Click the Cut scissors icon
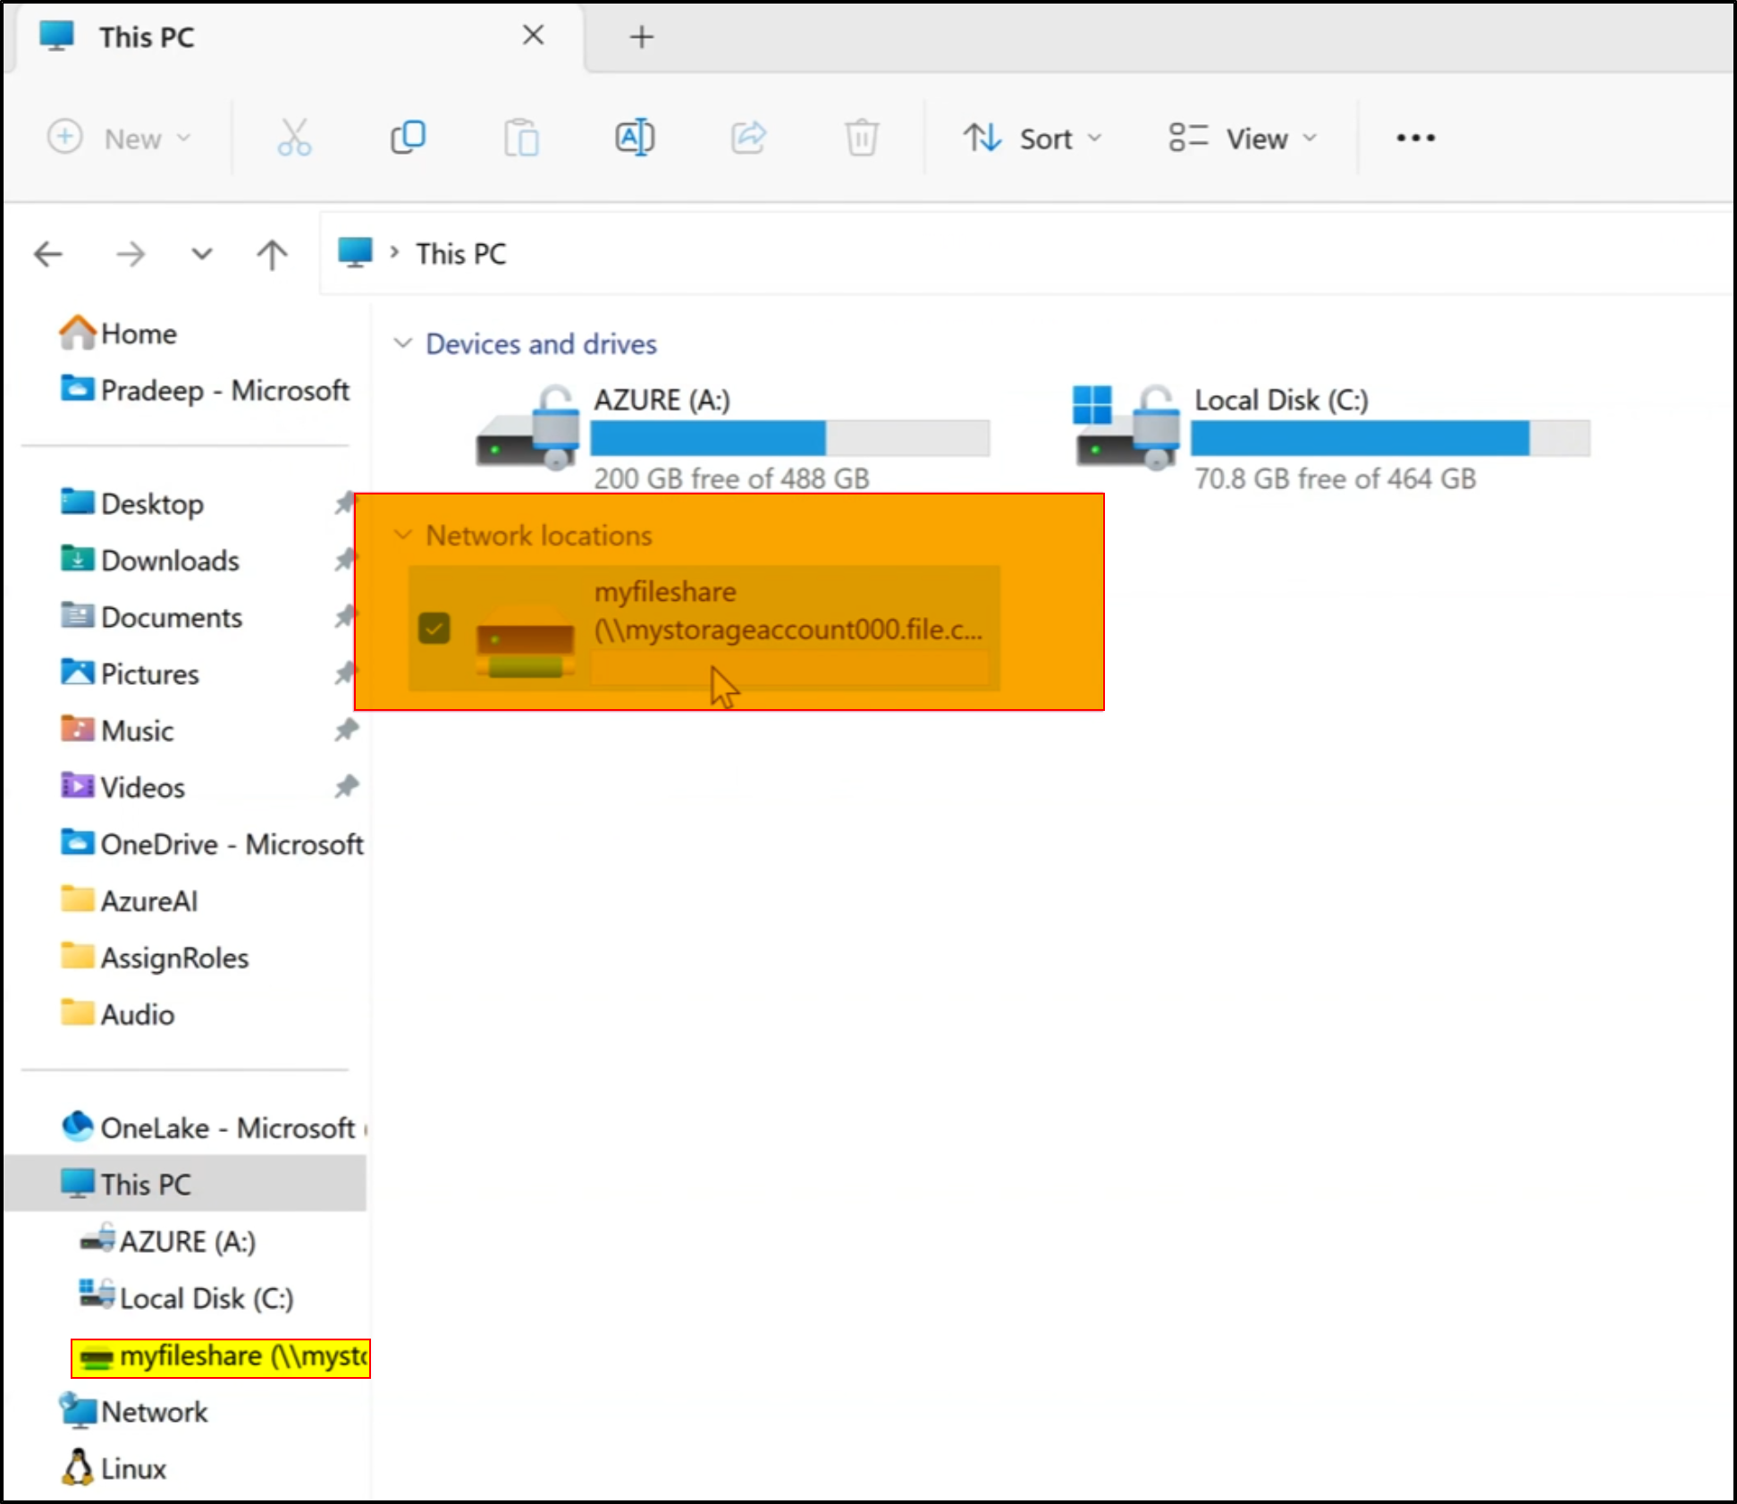The width and height of the screenshot is (1737, 1504). [293, 138]
